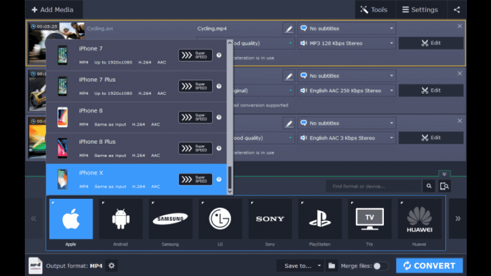Click the CONVERT button
The height and width of the screenshot is (276, 491).
pyautogui.click(x=429, y=266)
